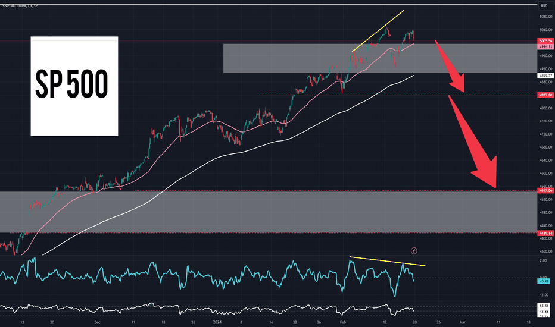This screenshot has height=327, width=555.
Task: Click the 16 date label on time axis
Action: [271, 322]
